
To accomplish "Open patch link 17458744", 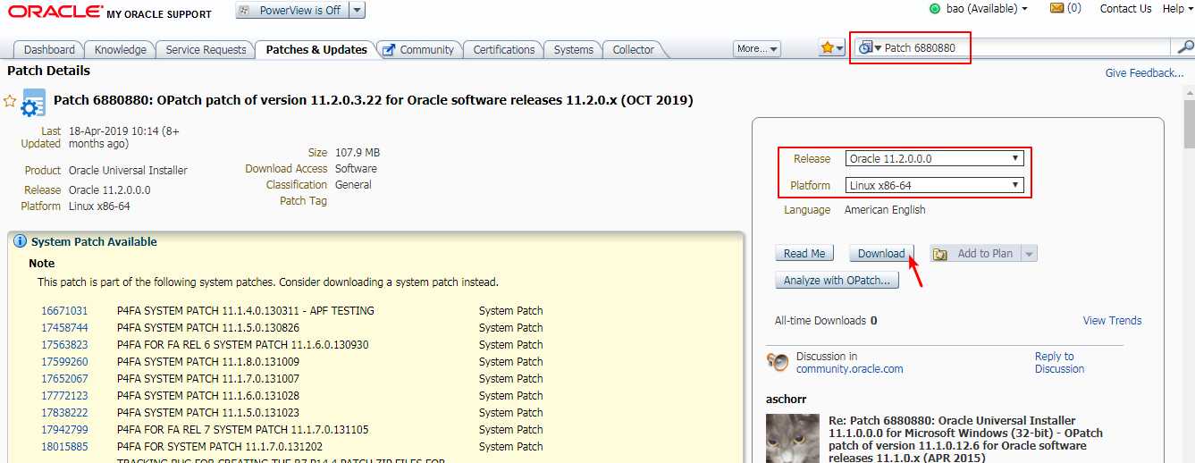I will pyautogui.click(x=64, y=328).
